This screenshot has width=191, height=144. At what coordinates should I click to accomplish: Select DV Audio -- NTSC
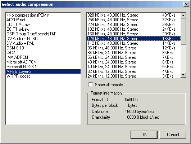pos(43,39)
